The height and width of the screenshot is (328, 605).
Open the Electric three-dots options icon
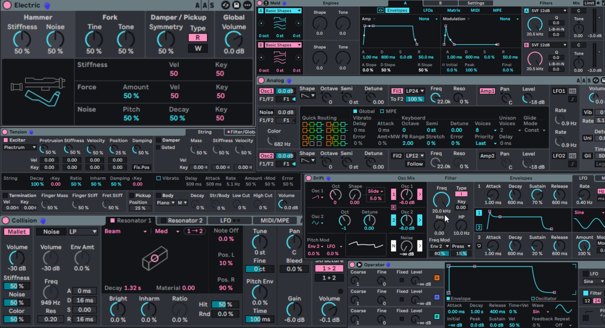coord(247,5)
